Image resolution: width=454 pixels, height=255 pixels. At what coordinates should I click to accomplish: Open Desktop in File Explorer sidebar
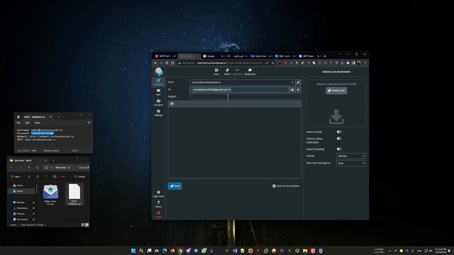tap(21, 203)
